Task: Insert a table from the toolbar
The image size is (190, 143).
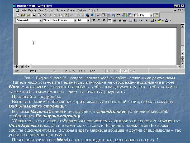Action: (108, 15)
